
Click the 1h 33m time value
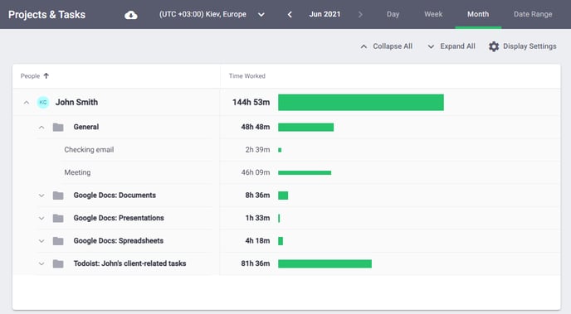click(x=257, y=218)
